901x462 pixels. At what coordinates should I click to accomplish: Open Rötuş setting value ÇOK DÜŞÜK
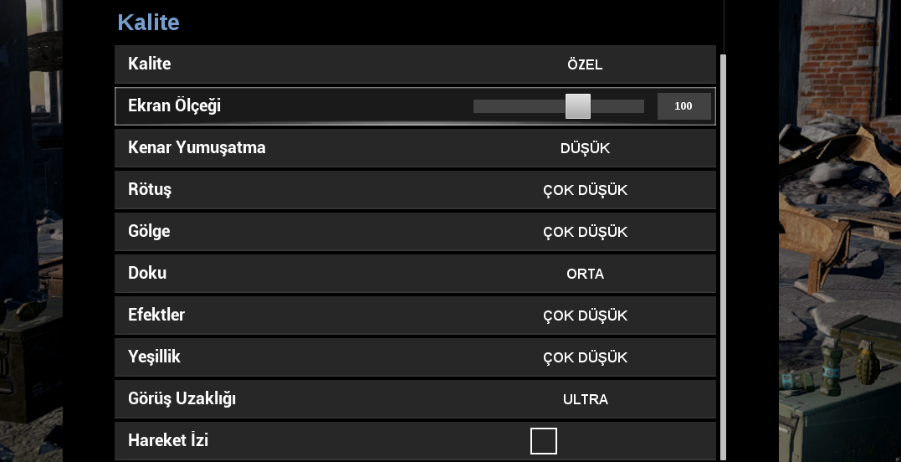click(585, 190)
